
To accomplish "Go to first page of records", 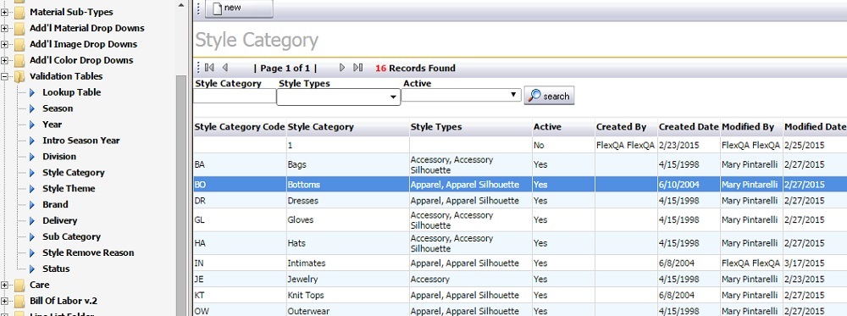I will coord(209,68).
